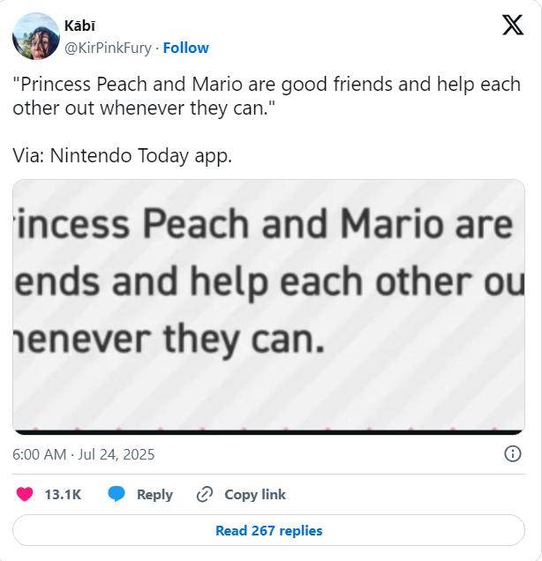This screenshot has height=561, width=542.
Task: Like the post with the heart icon
Action: click(x=25, y=495)
